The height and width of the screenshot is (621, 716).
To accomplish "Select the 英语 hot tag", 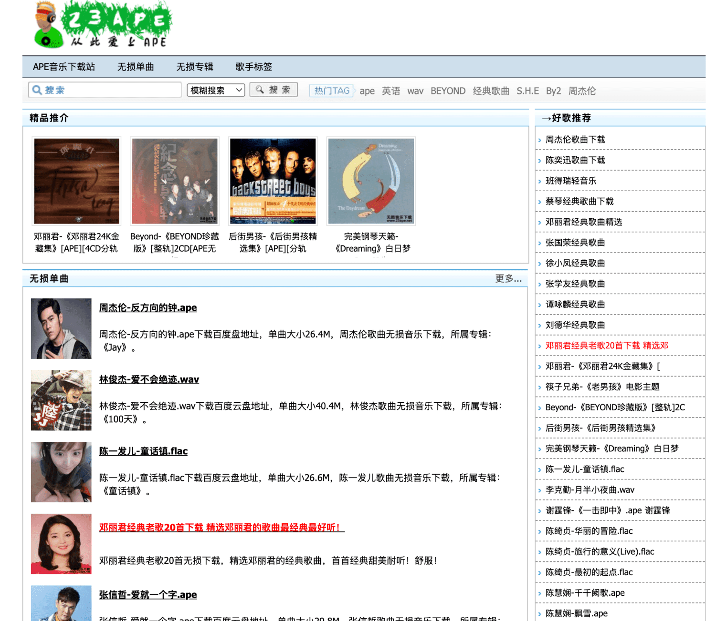I will (x=391, y=91).
